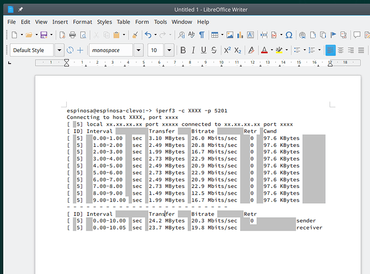Open the Insert menu

pyautogui.click(x=60, y=22)
